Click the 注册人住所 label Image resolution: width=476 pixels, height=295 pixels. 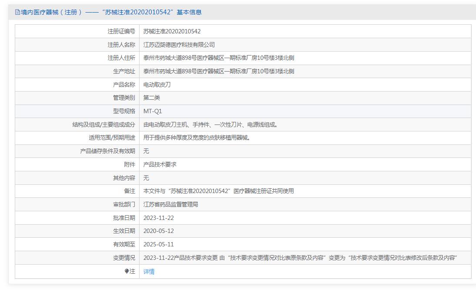[x=121, y=58]
